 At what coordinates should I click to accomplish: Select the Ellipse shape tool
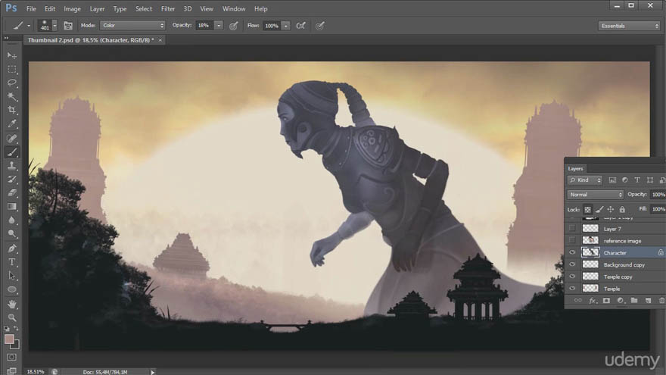point(12,289)
